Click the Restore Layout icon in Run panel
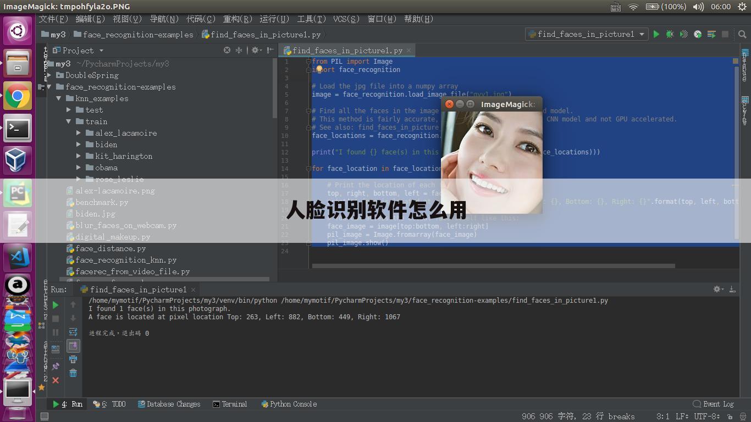 (56, 349)
